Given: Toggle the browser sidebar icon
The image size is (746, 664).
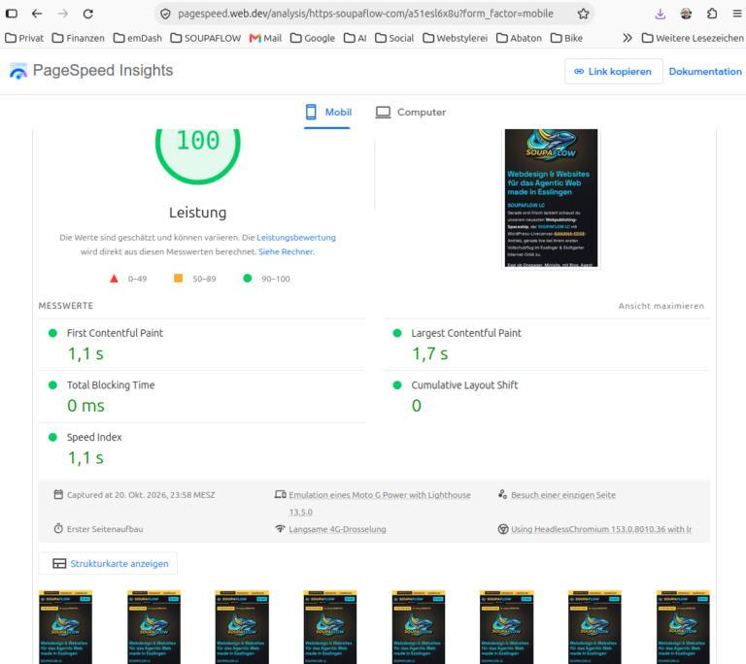Looking at the screenshot, I should (x=12, y=14).
